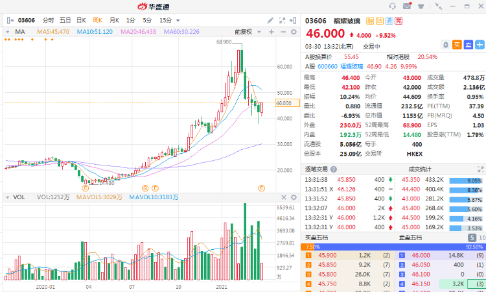Click bid price 45.850 in 买盘五档
Viewport: 486px width, 292px height.
327,265
